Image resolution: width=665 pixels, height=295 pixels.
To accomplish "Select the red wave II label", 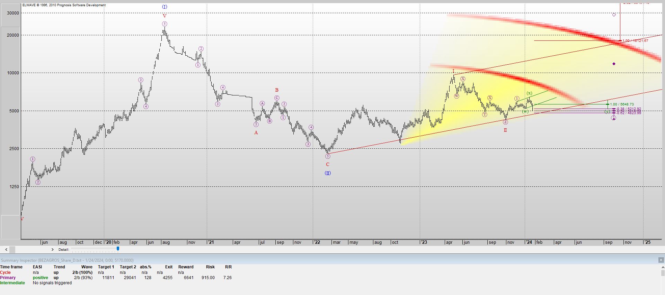I will [x=505, y=130].
